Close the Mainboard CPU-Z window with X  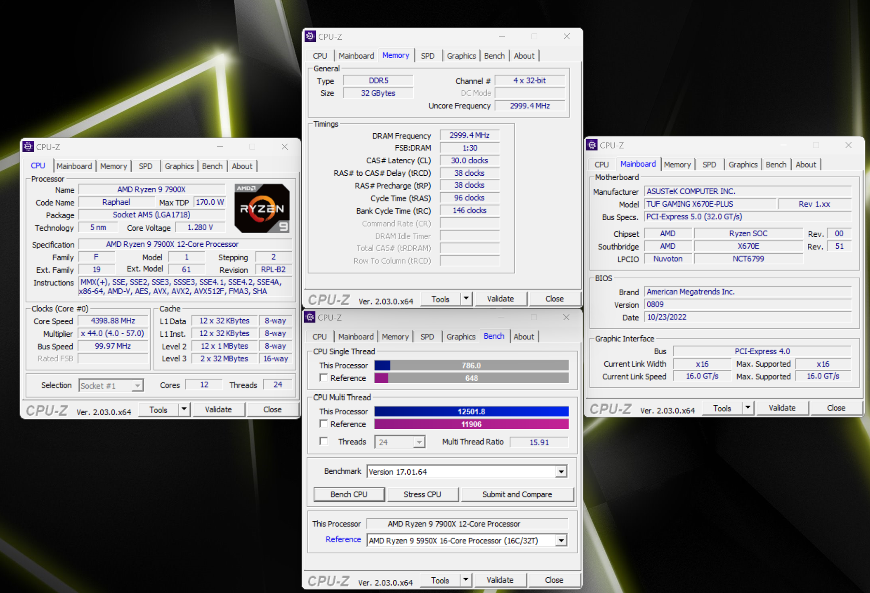[848, 145]
